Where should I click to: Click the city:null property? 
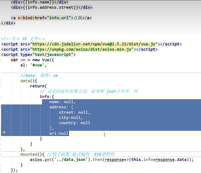coord(71,118)
